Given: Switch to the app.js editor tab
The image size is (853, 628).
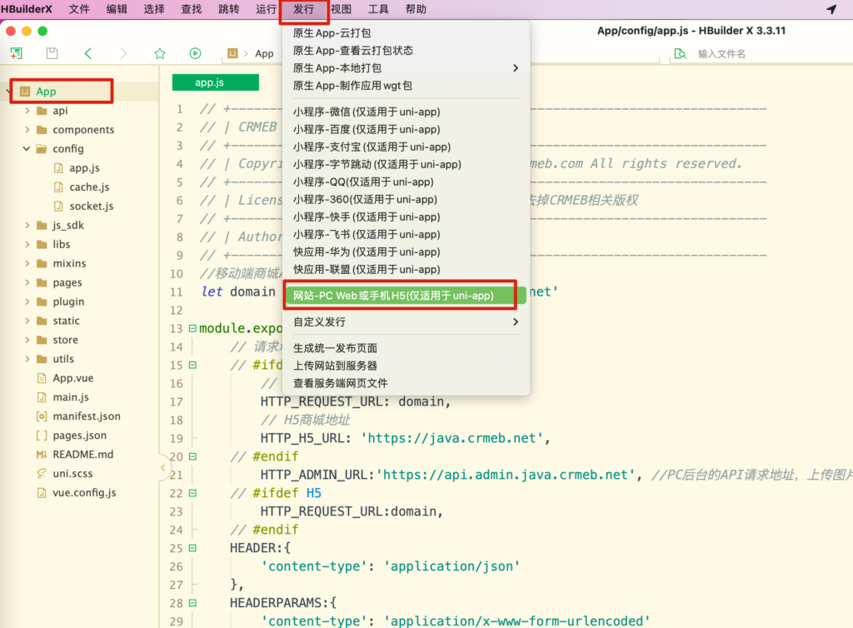Looking at the screenshot, I should [216, 82].
